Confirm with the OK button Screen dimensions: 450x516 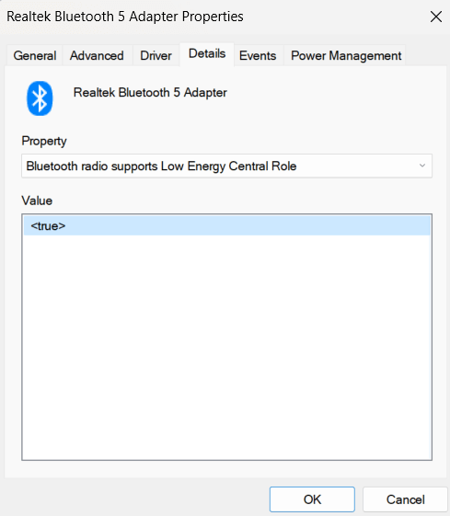click(x=312, y=499)
